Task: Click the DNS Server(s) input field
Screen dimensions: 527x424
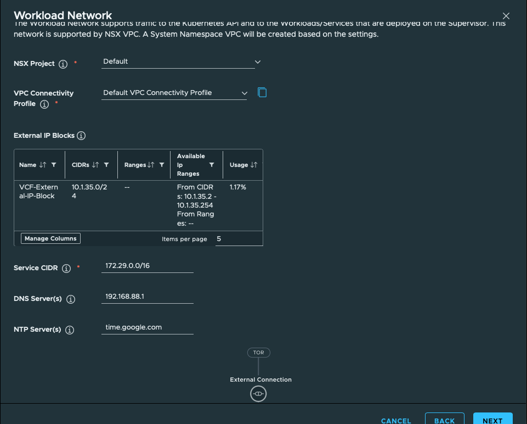Action: [x=147, y=297]
